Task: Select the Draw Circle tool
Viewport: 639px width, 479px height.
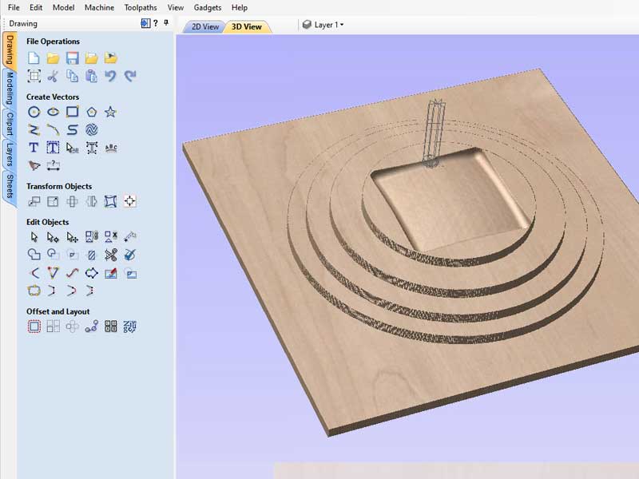Action: pos(34,112)
